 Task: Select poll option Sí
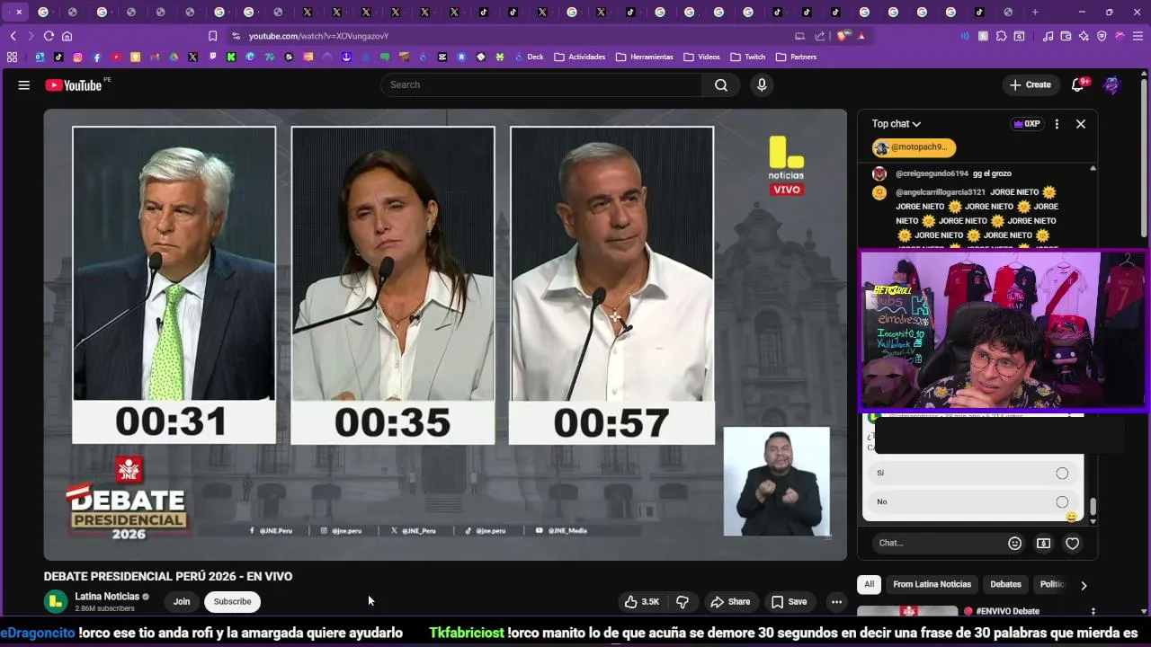point(973,473)
